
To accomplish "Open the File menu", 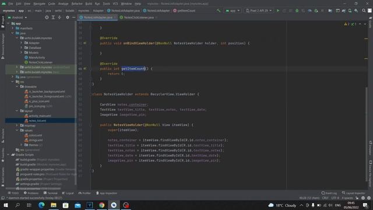I will tap(10, 3).
